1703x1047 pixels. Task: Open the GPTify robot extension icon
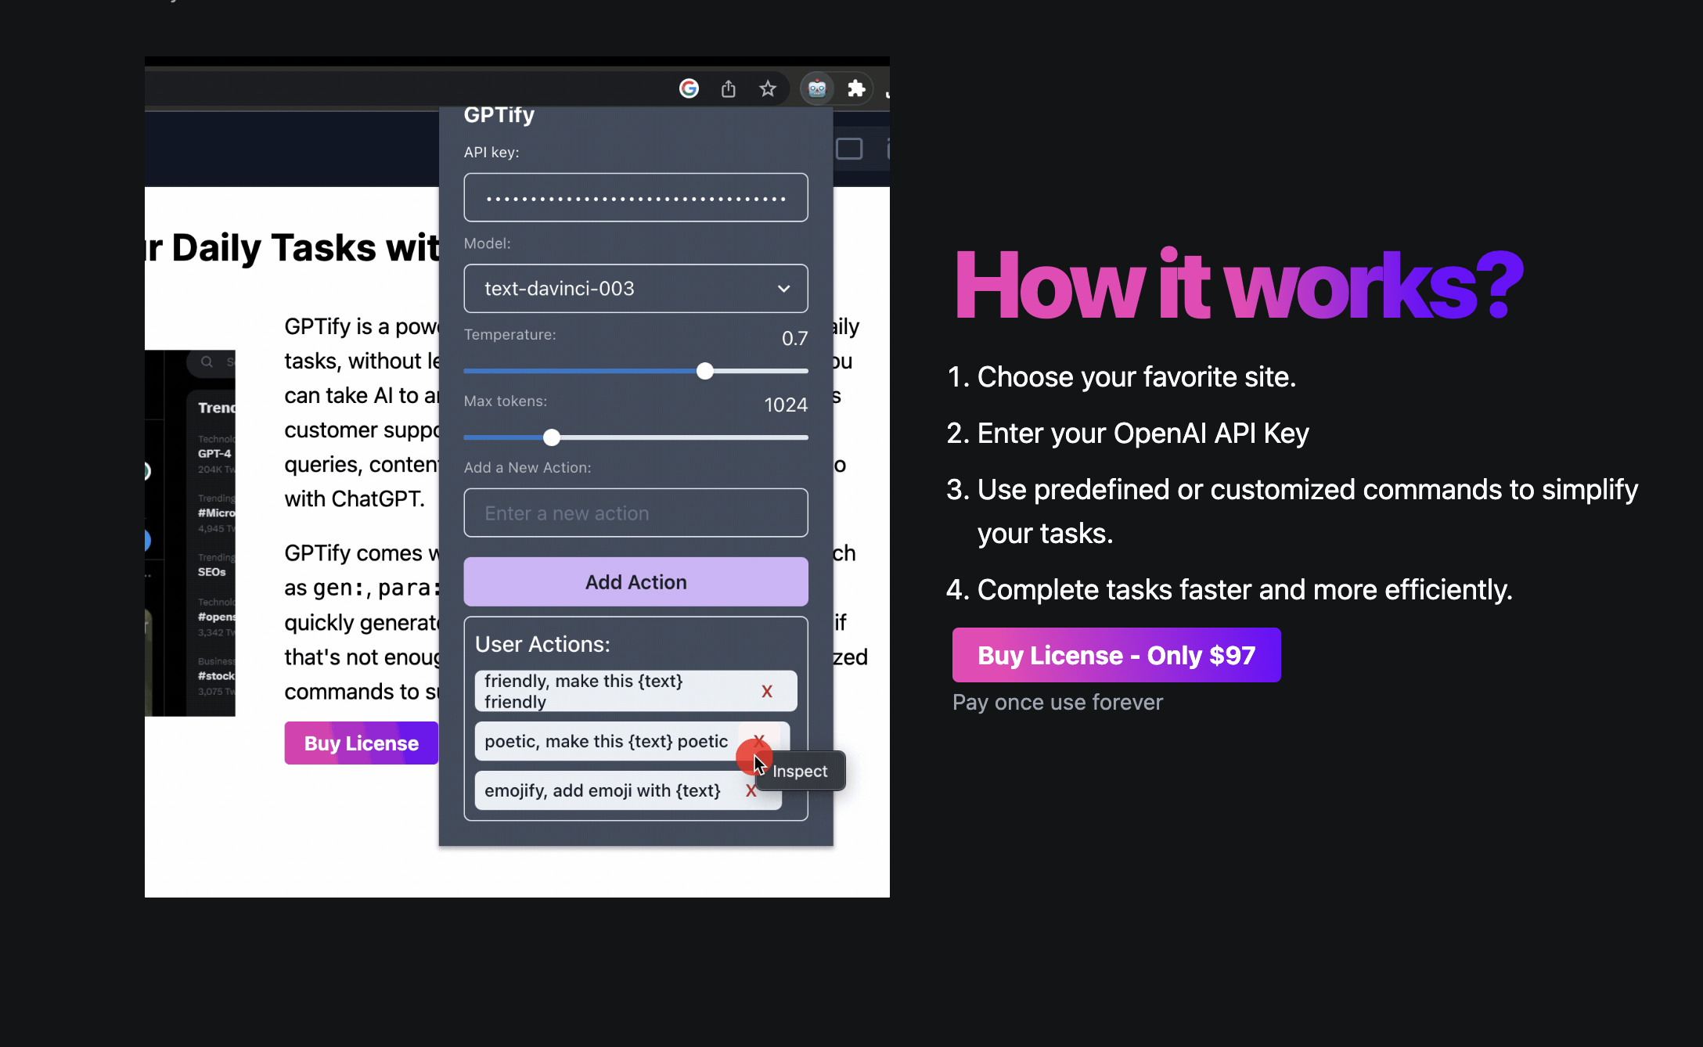[x=817, y=88]
